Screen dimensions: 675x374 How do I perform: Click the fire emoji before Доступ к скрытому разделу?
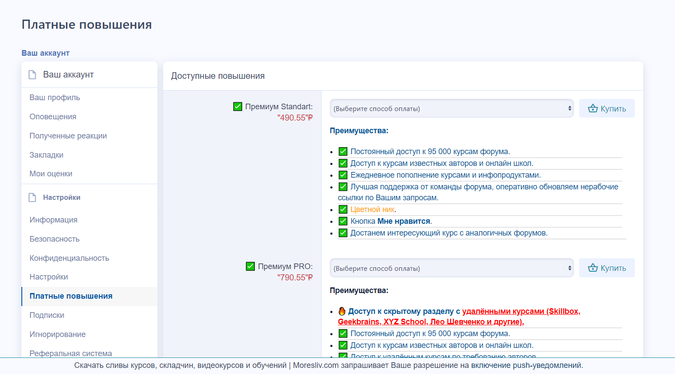[x=342, y=311]
